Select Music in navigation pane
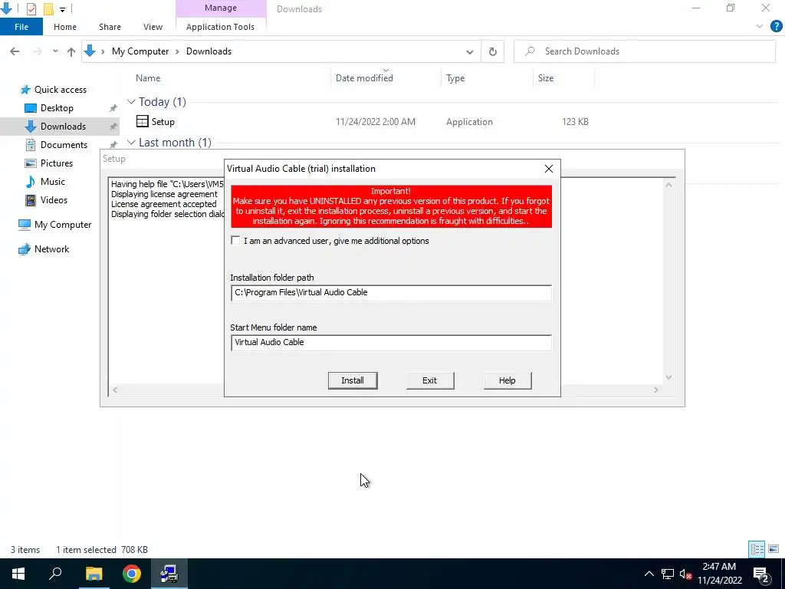Screen dimensions: 785x589 (x=53, y=182)
